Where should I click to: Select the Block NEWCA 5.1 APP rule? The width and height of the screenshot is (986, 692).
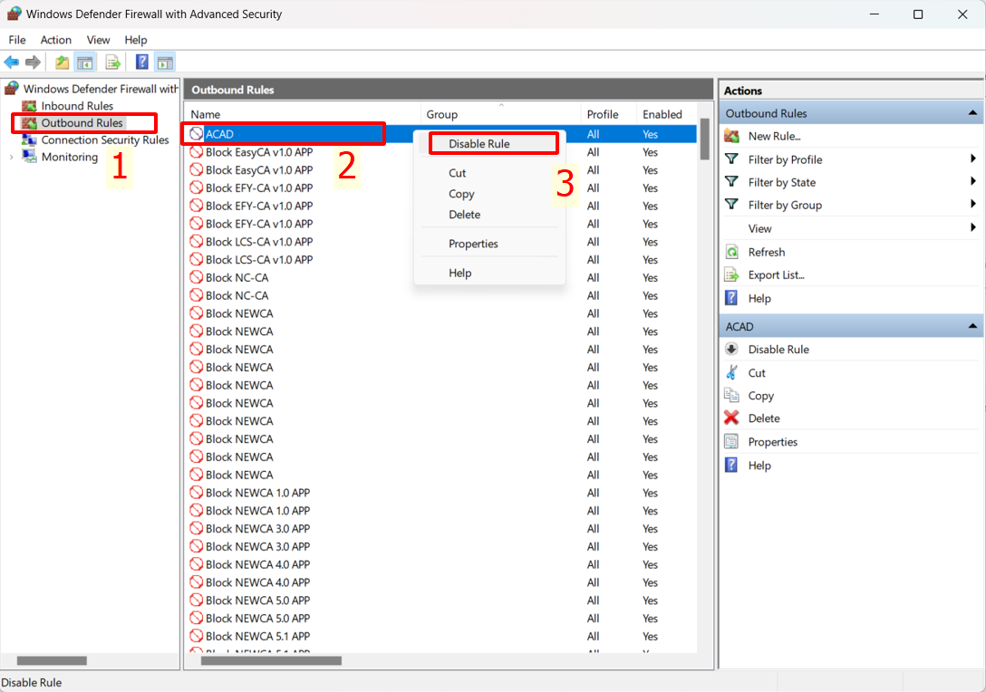click(x=442, y=636)
